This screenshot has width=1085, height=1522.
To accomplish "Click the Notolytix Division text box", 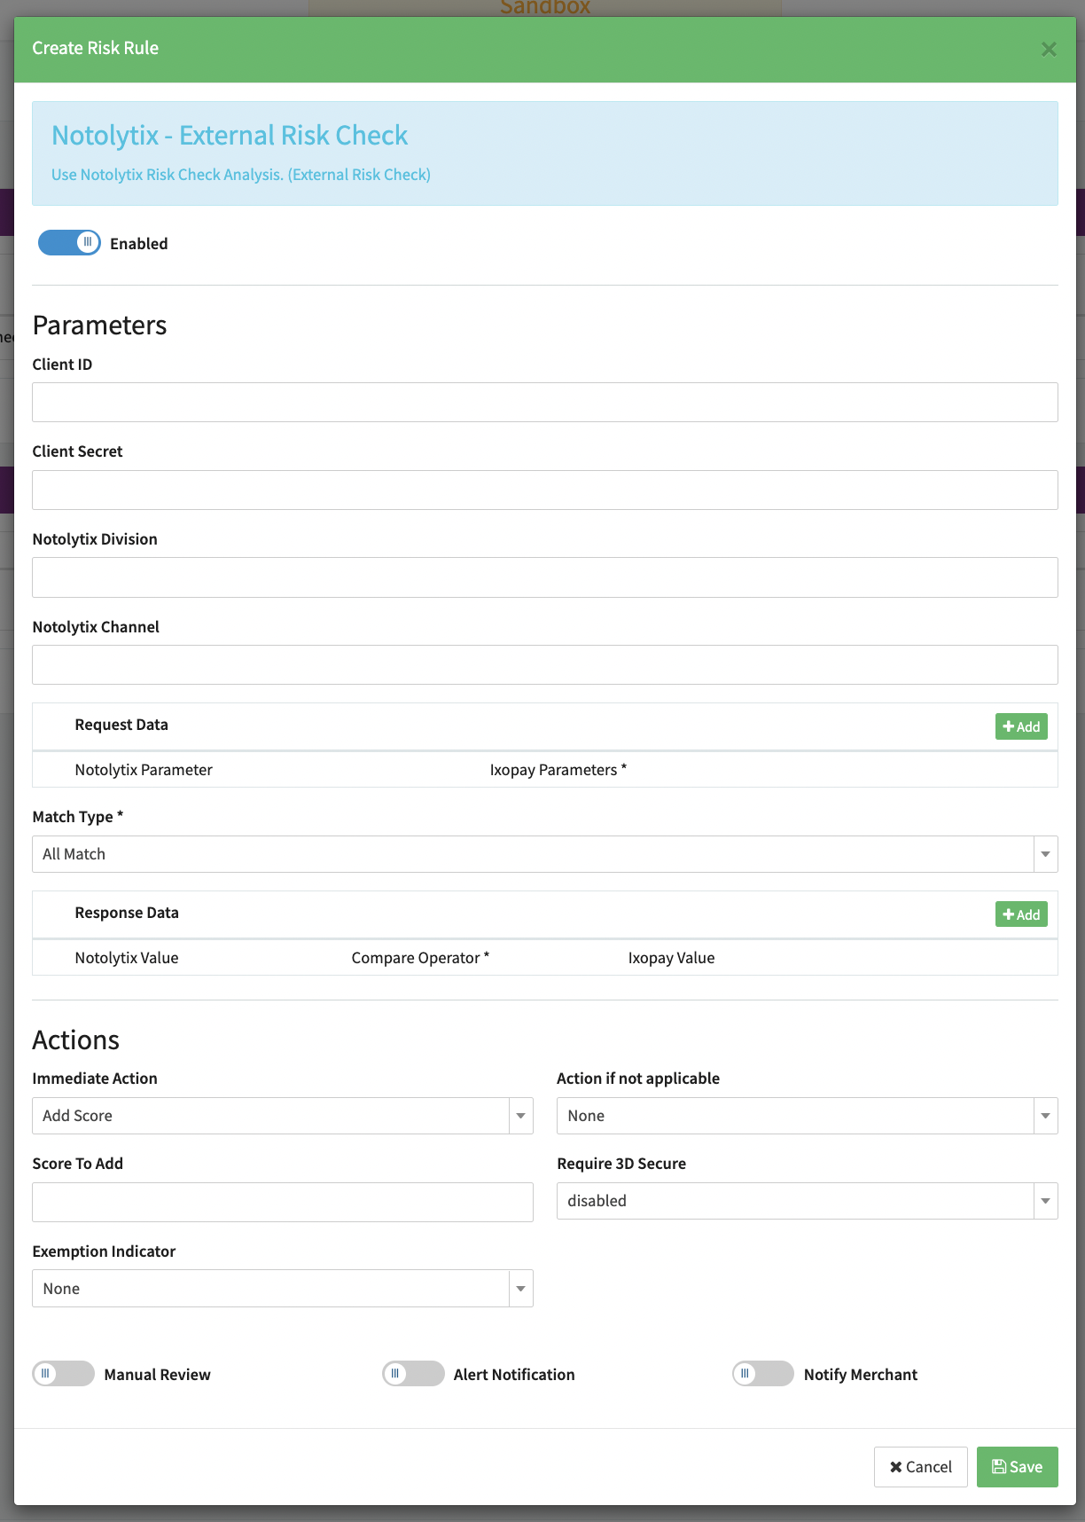I will (x=544, y=577).
